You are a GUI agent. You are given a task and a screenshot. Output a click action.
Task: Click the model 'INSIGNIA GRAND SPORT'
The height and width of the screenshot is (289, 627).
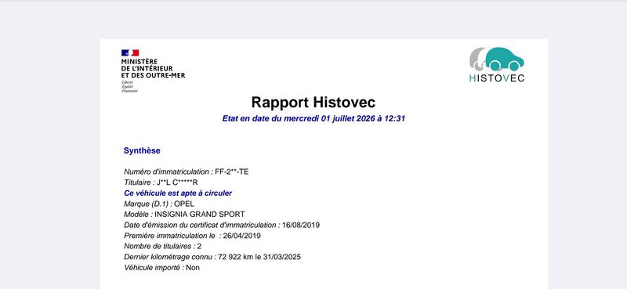[200, 215]
